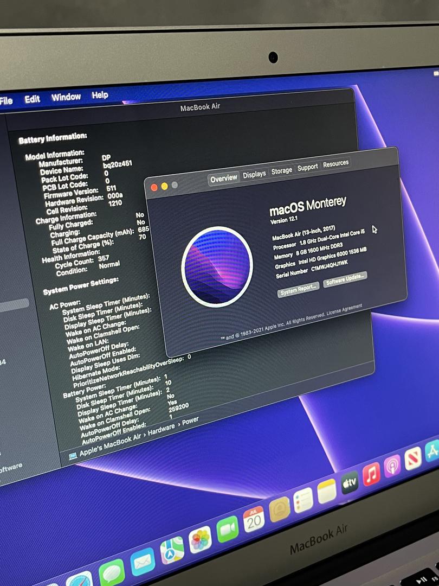Select the Manufacturer value DP

pyautogui.click(x=106, y=158)
